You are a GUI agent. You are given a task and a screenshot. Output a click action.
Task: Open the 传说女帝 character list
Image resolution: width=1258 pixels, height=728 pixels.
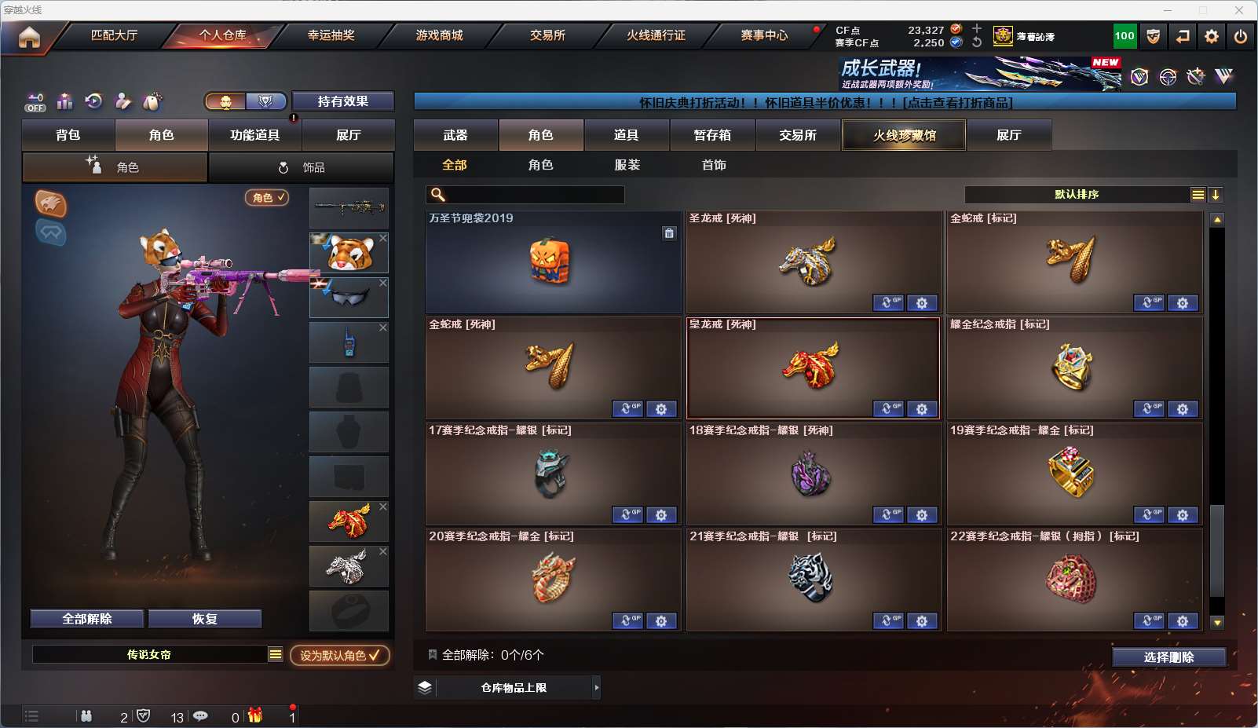click(276, 654)
